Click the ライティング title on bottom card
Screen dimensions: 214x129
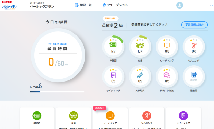pyautogui.click(x=183, y=123)
